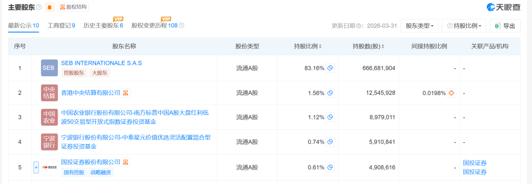Sort by 持股数(股) column arrows
This screenshot has height=184, width=532.
(383, 46)
